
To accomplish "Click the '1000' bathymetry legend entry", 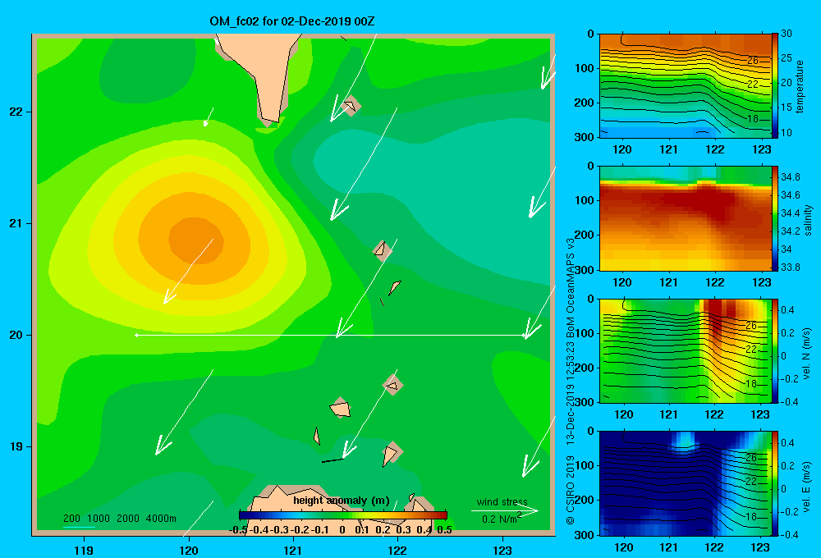I will 99,519.
